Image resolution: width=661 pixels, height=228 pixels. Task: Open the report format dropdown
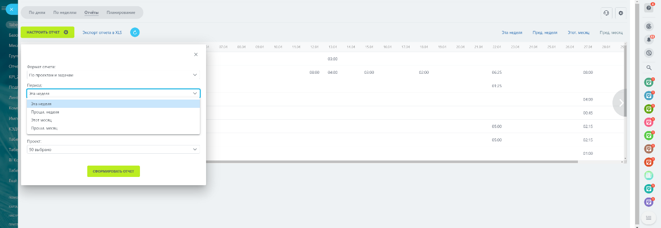coord(113,75)
